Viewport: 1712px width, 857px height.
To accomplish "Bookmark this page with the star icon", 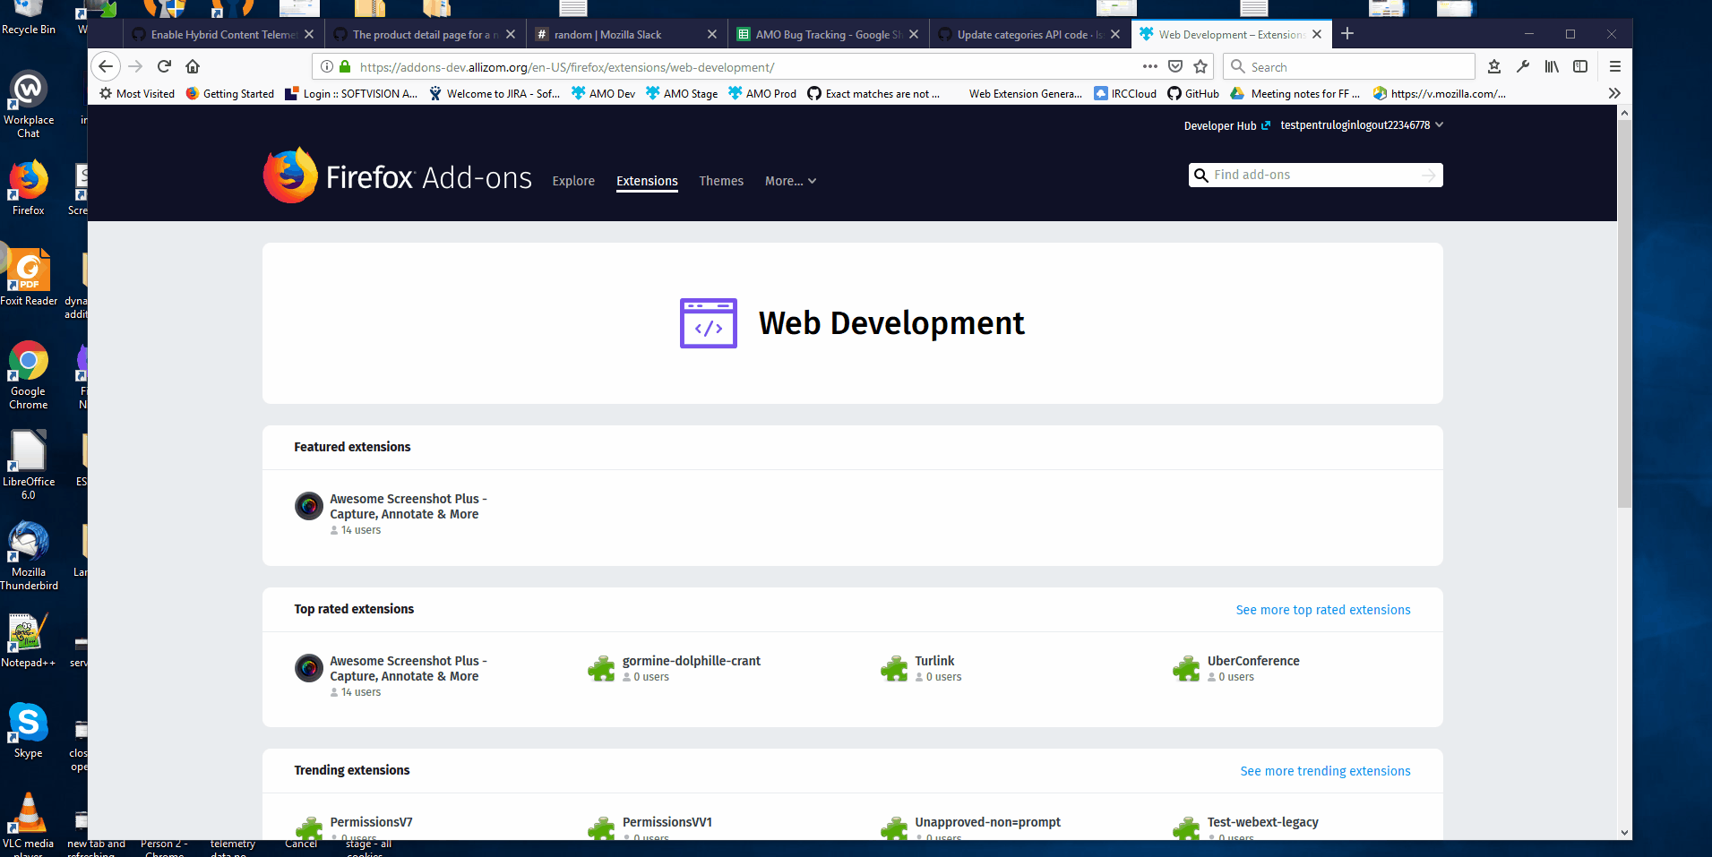I will pos(1200,66).
